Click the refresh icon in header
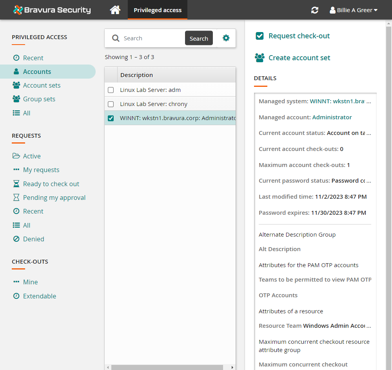 point(314,10)
